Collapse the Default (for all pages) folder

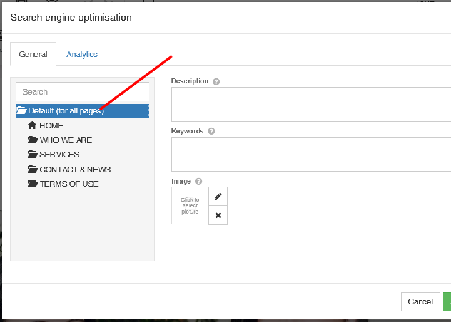pyautogui.click(x=21, y=111)
